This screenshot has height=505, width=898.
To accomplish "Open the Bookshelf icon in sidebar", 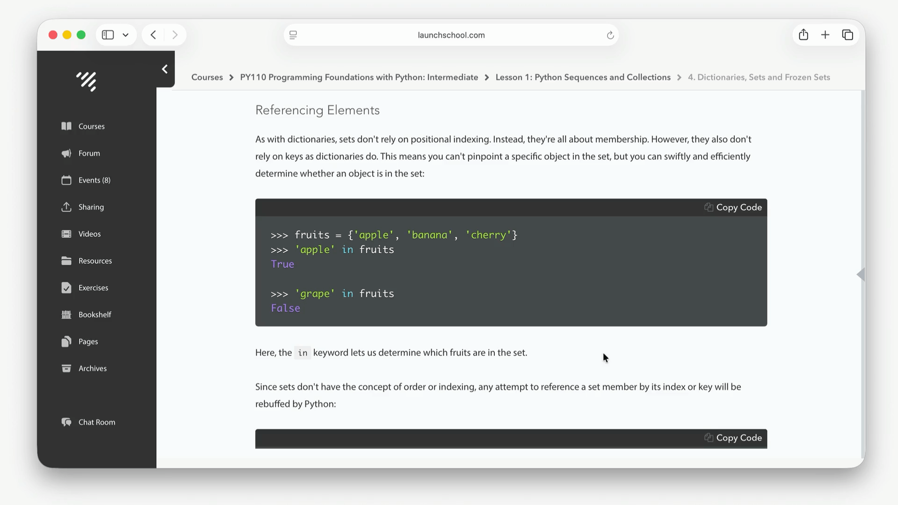I will [66, 315].
